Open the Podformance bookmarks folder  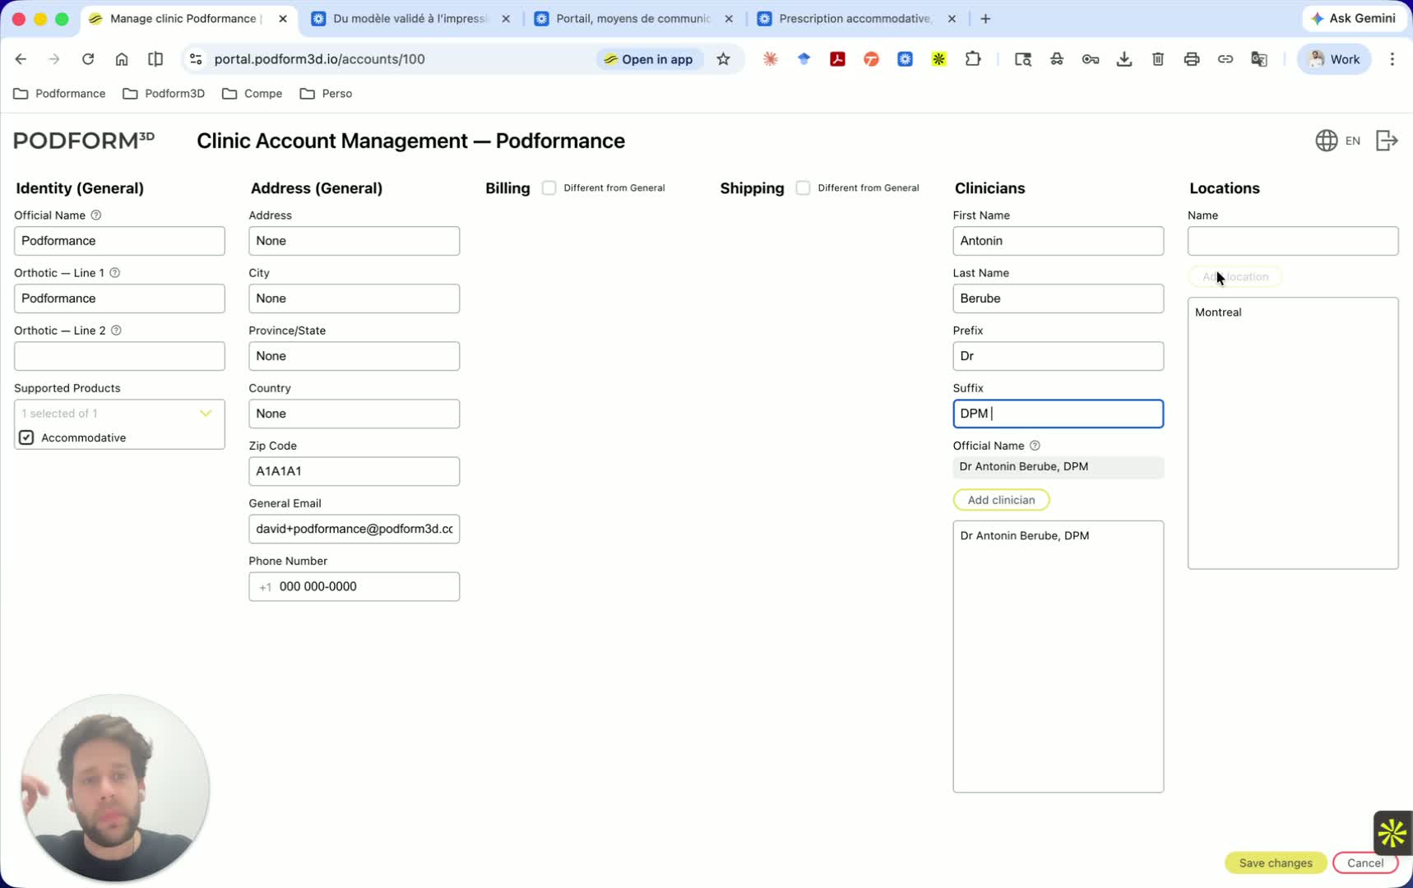point(60,94)
